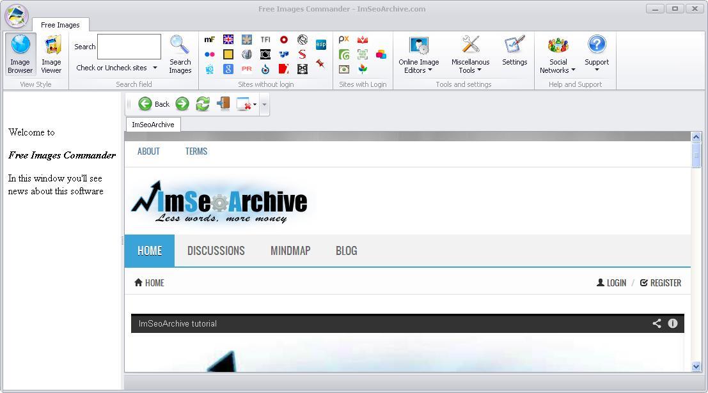Click the Google site icon
Viewport: 708px width, 393px height.
tap(228, 69)
